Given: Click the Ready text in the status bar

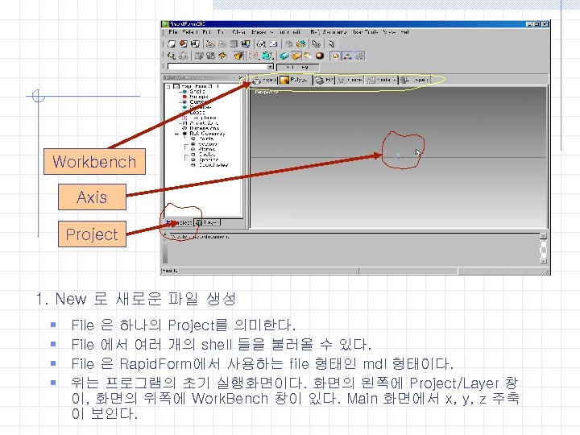Looking at the screenshot, I should point(170,271).
